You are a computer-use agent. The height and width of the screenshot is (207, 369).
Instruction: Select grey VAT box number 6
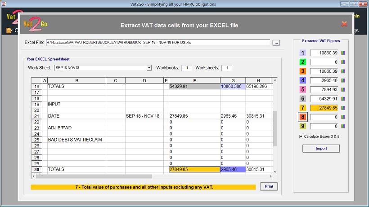point(303,99)
